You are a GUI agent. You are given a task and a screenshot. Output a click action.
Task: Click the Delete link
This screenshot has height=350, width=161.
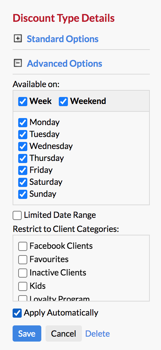pyautogui.click(x=98, y=334)
